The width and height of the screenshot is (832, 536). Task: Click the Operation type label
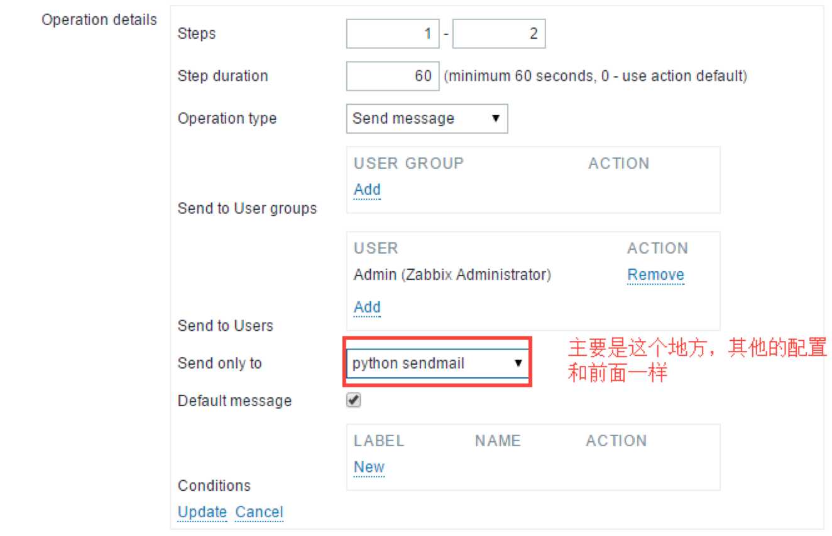227,119
